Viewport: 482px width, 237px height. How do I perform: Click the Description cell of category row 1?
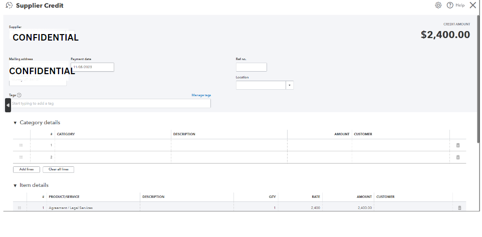coord(229,145)
